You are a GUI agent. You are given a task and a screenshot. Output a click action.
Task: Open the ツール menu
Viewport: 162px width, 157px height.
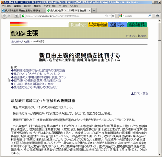point(63,6)
